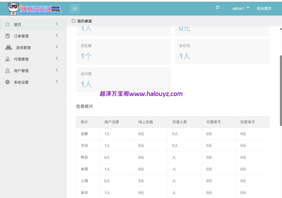Click home icon in 我的桌面 tab
Screen dimensions: 282x198
[74, 21]
